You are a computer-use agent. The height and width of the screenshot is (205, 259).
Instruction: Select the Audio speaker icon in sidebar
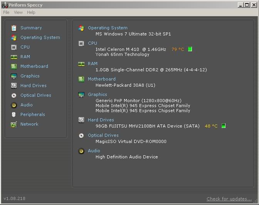coord(14,105)
